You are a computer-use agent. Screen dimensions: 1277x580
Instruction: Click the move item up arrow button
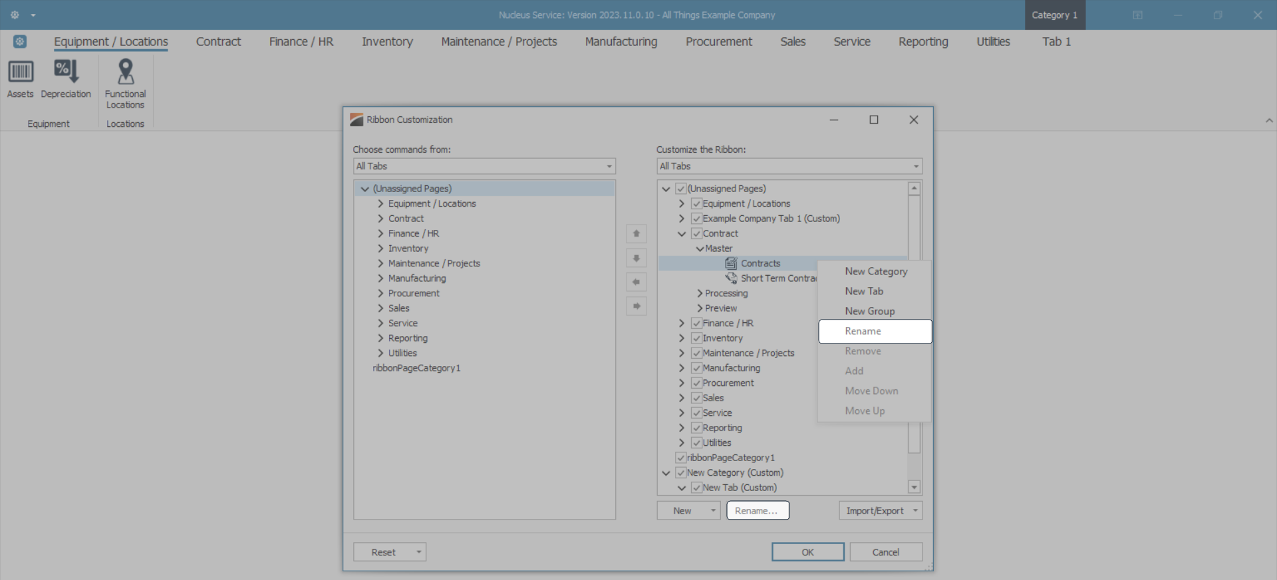(637, 234)
